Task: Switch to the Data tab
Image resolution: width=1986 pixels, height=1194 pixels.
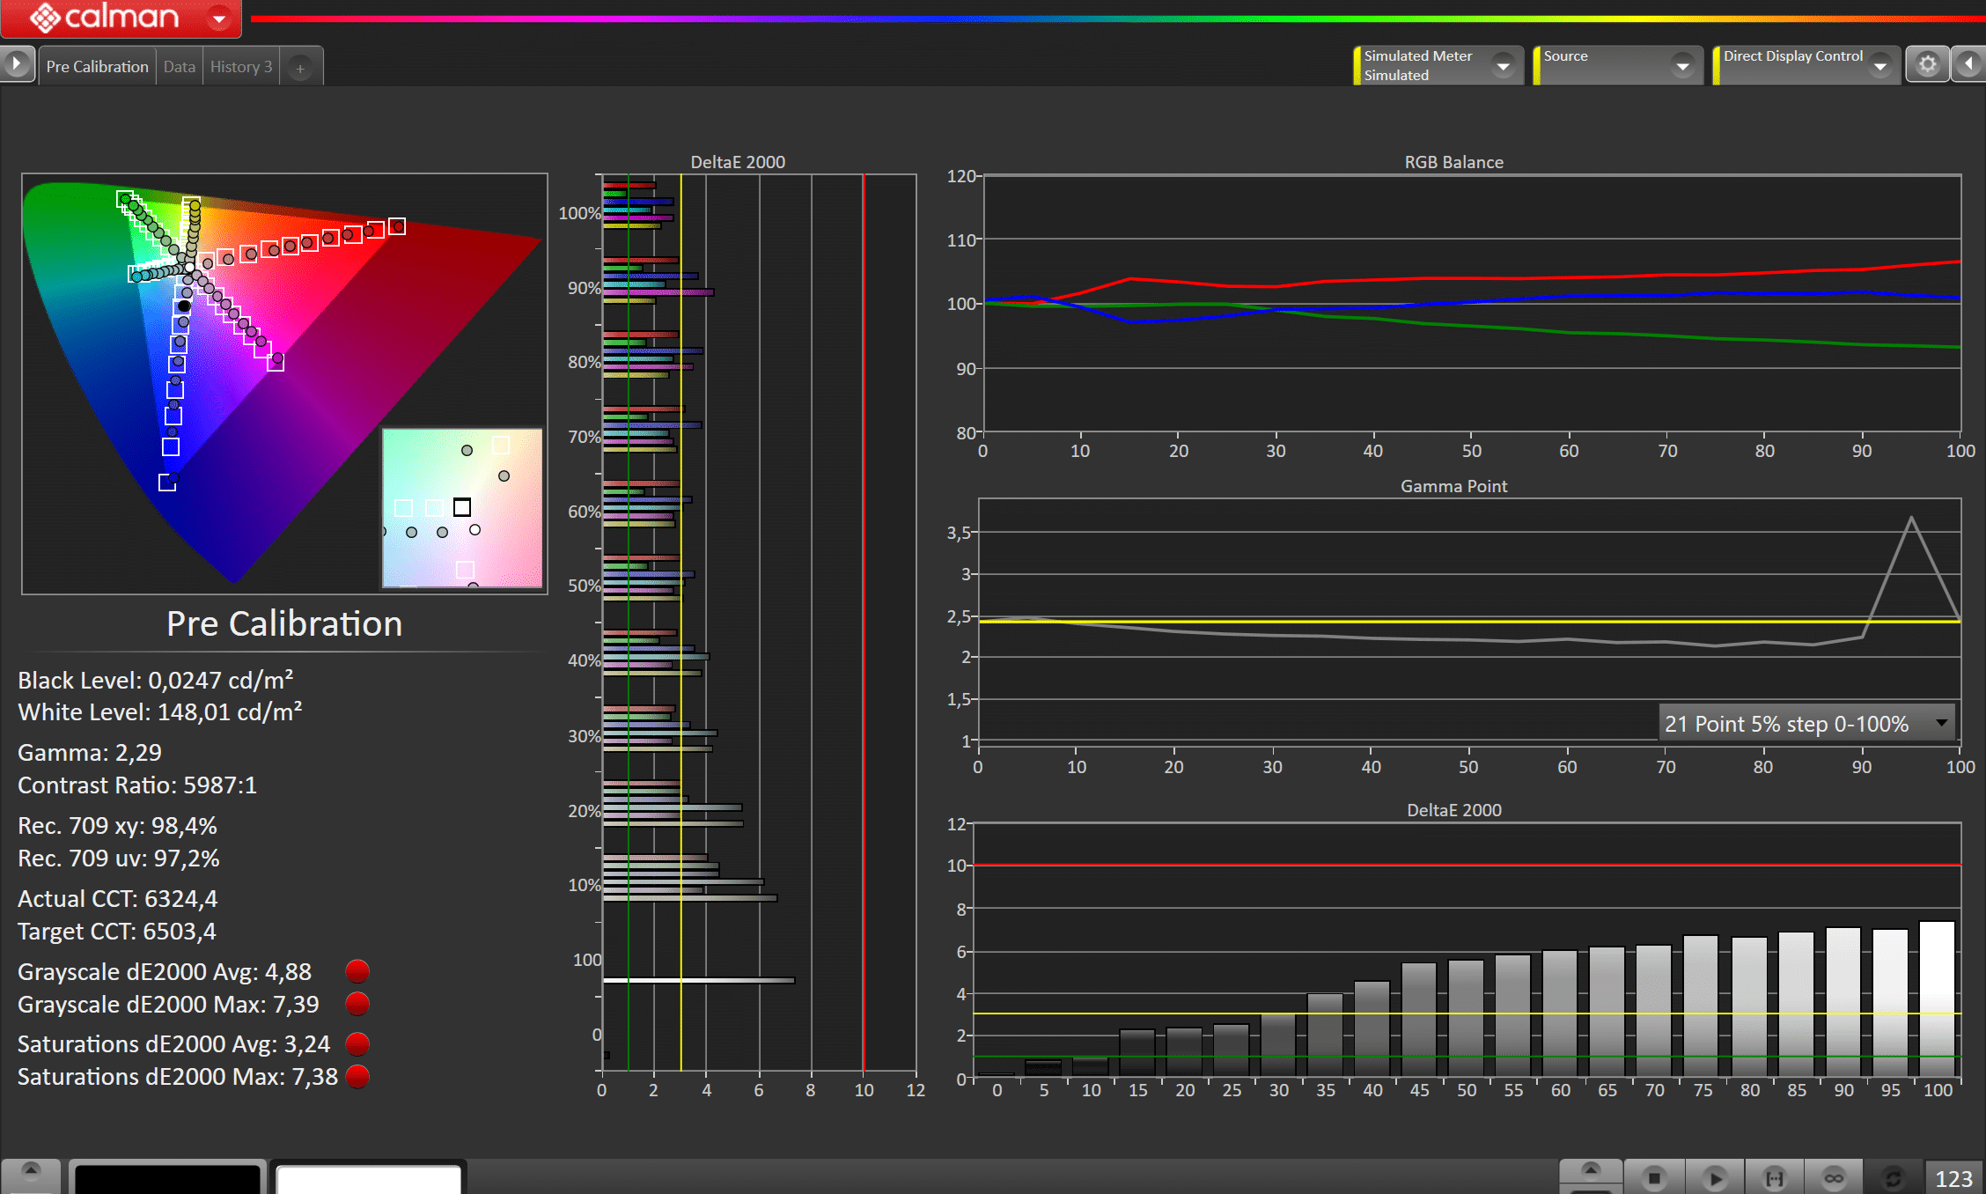Action: [x=180, y=67]
